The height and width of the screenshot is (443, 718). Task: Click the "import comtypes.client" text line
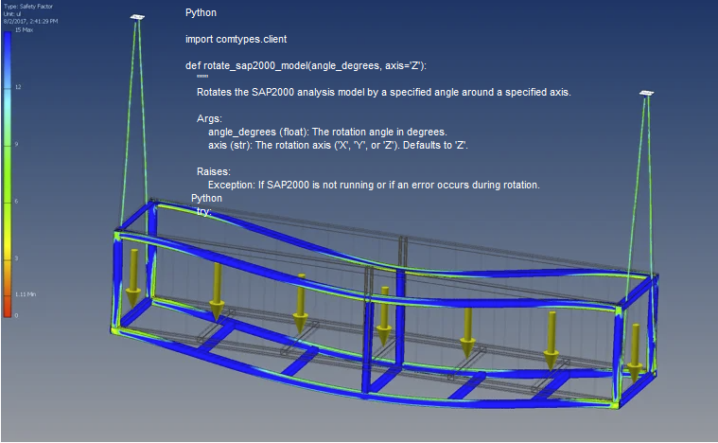click(236, 40)
